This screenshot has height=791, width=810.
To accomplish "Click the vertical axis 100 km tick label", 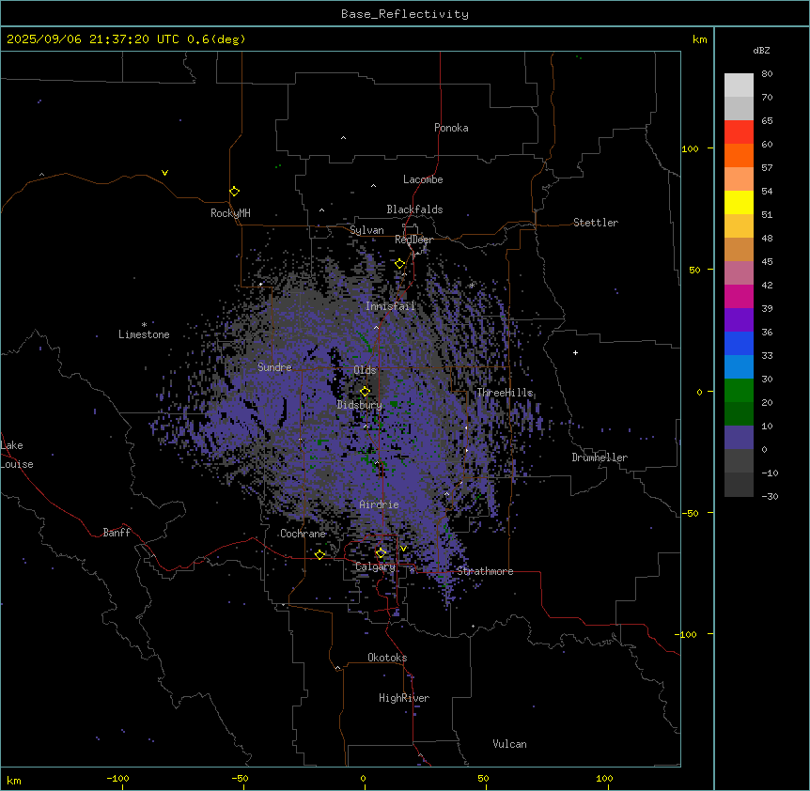I will [x=690, y=148].
